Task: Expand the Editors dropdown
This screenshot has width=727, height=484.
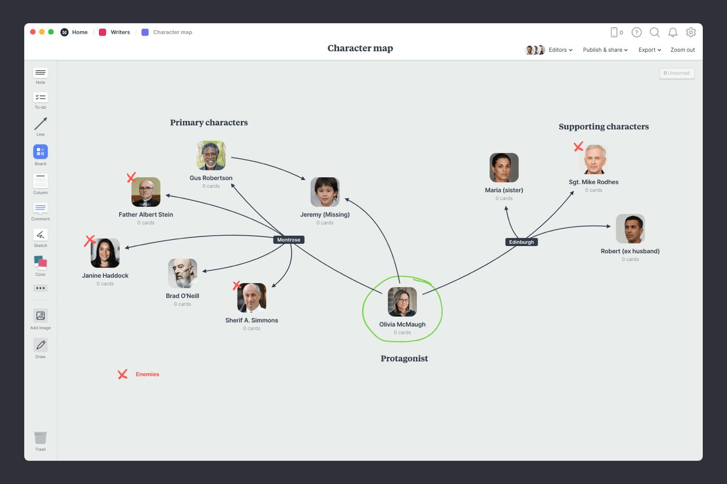Action: [560, 50]
